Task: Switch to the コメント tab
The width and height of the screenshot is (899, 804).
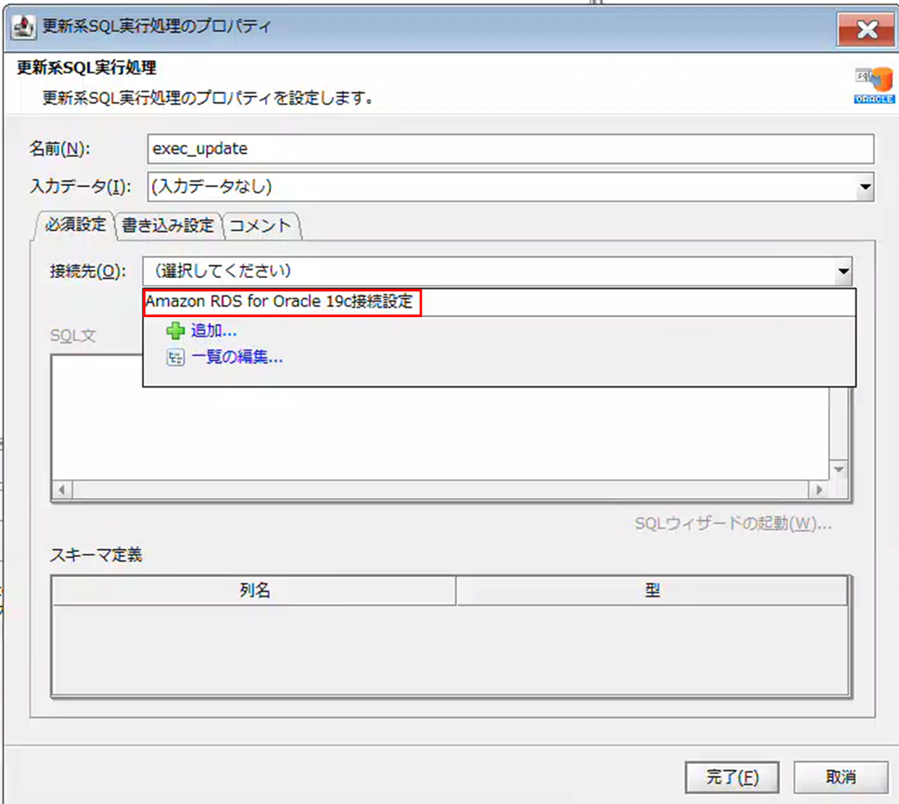Action: point(260,225)
